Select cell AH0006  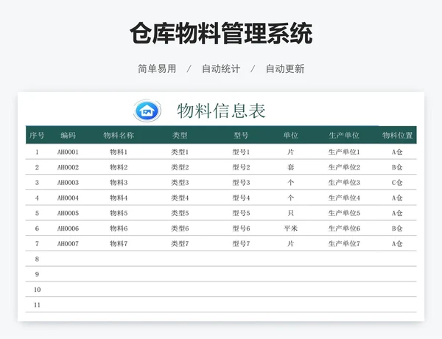click(x=68, y=228)
